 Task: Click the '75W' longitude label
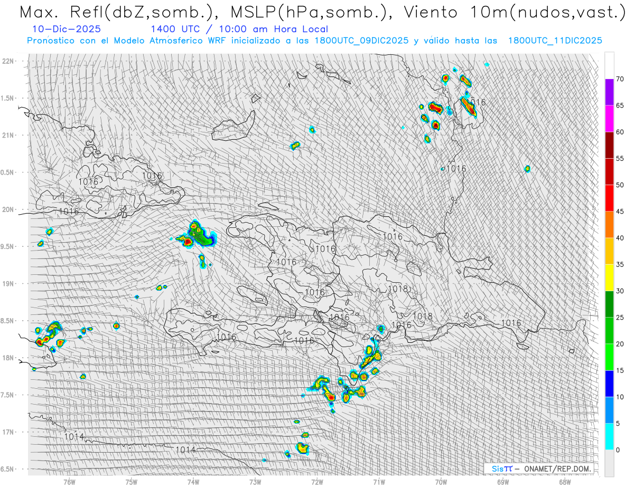(131, 482)
